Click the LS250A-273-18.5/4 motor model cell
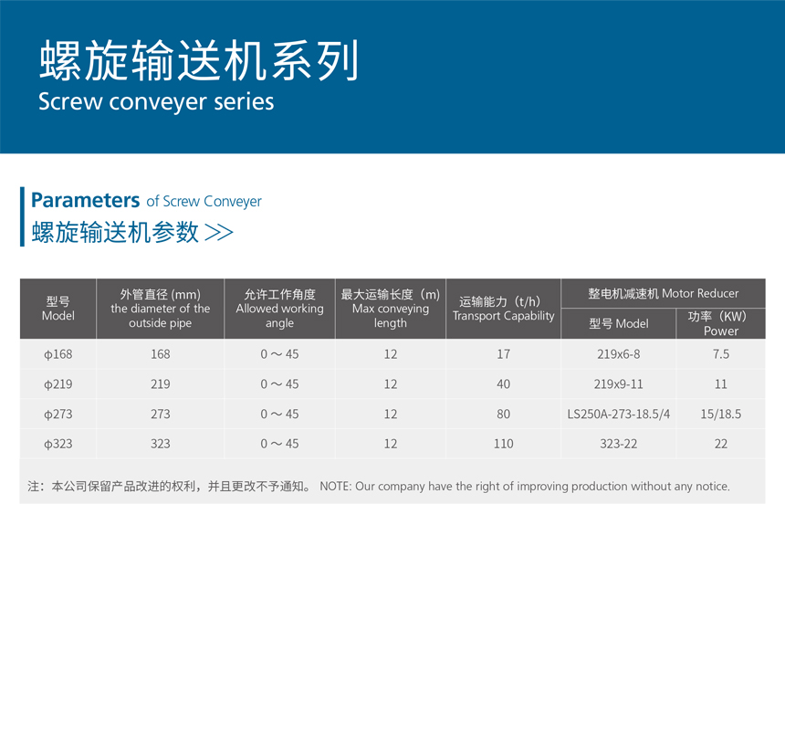 point(618,415)
